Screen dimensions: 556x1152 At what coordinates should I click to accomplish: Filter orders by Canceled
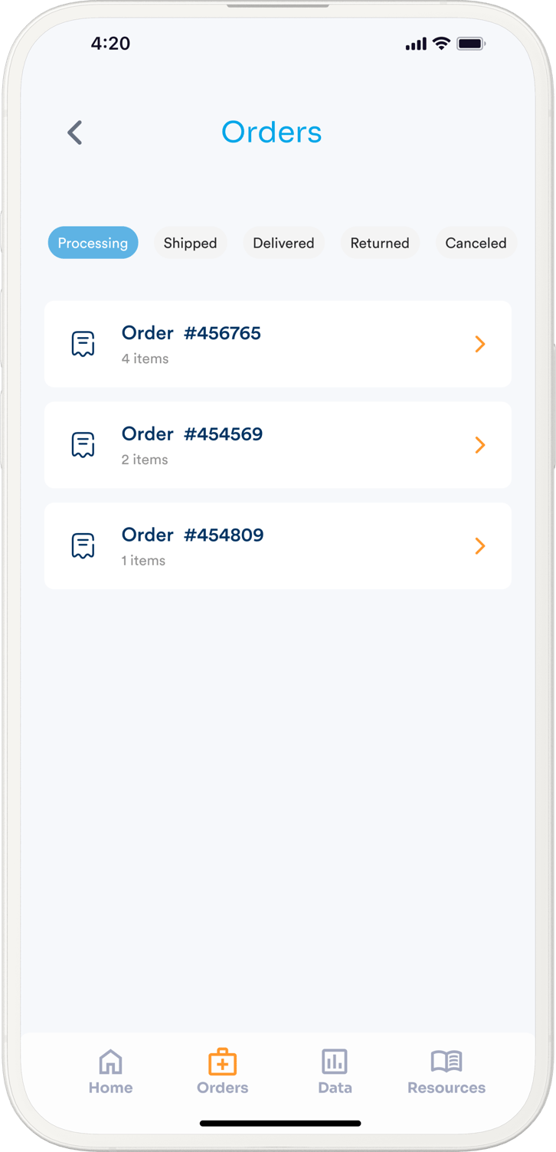point(476,243)
